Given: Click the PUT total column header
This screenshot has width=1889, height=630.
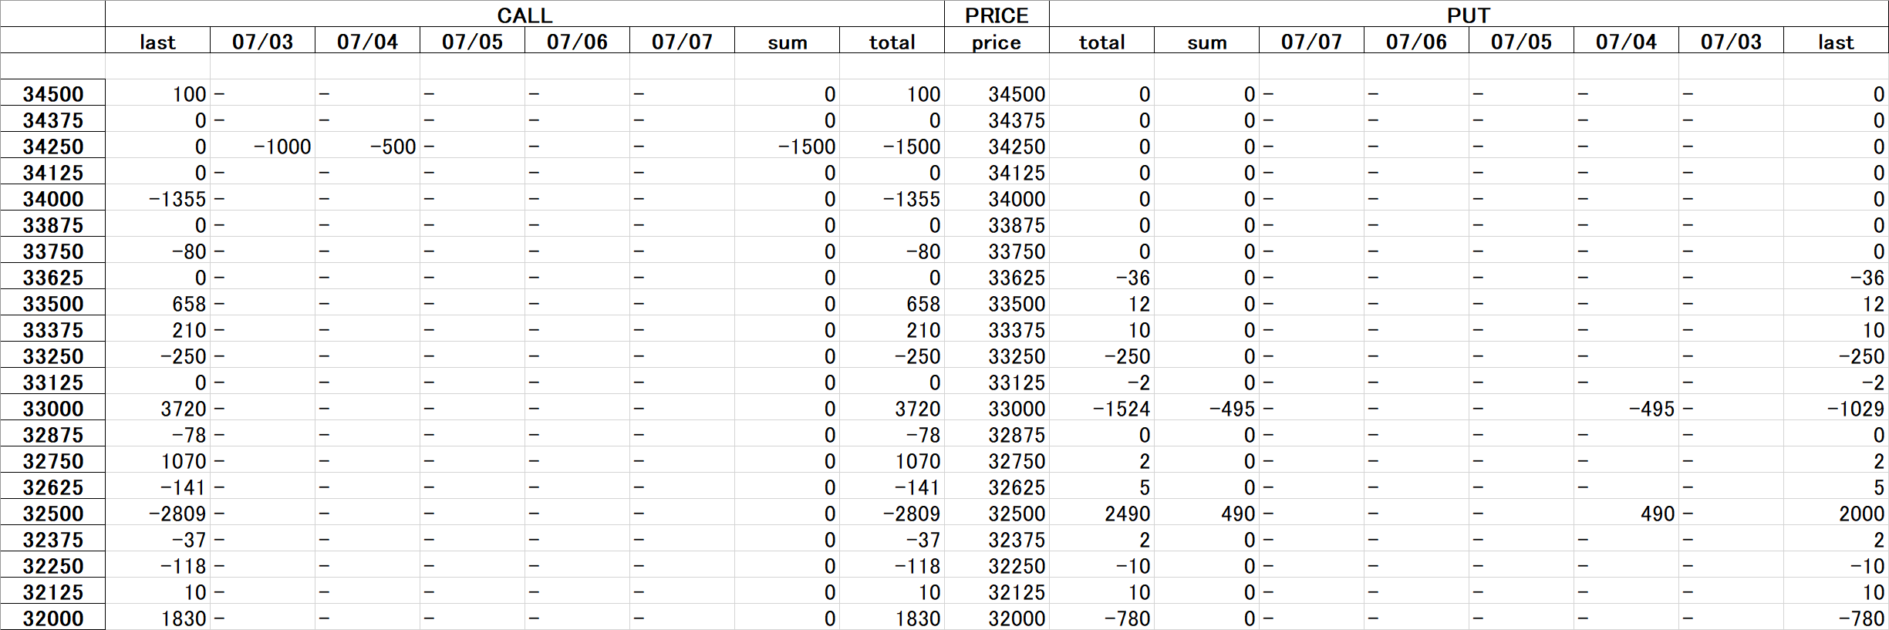Looking at the screenshot, I should coord(1101,41).
